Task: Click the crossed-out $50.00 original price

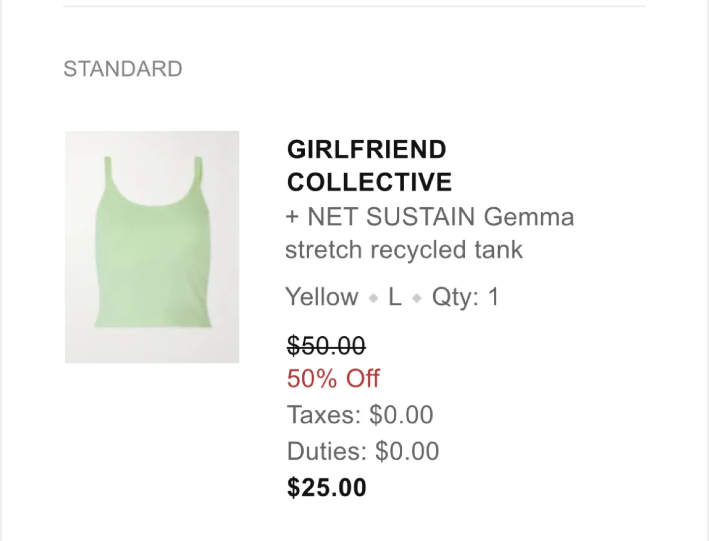Action: 326,345
